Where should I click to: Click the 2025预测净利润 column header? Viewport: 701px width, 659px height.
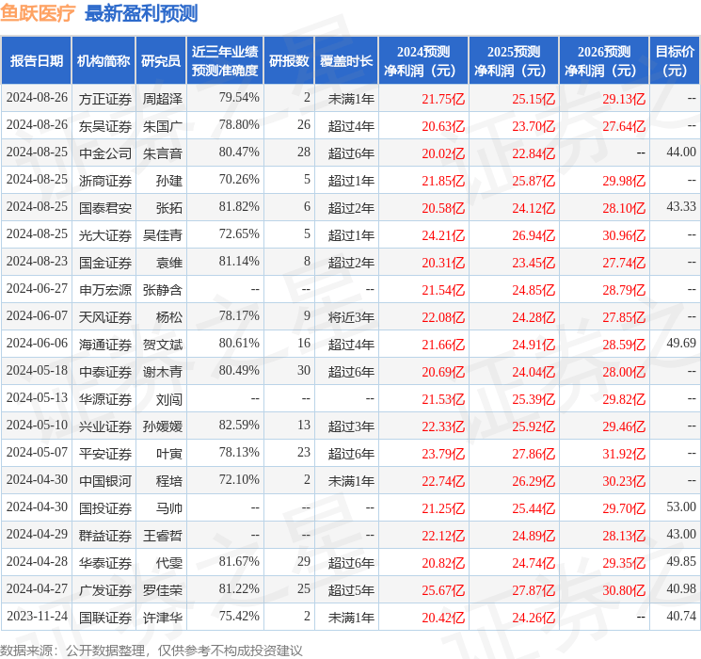click(513, 61)
